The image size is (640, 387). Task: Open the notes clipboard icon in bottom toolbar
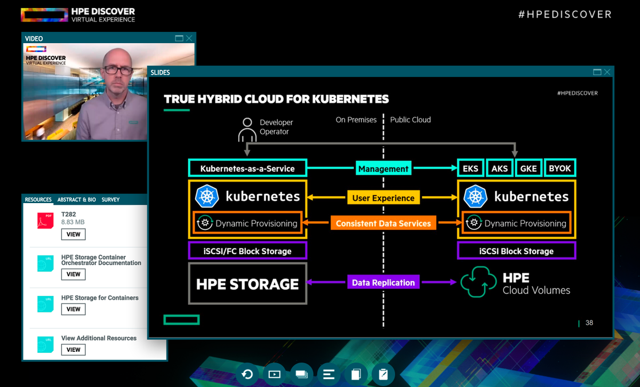[383, 374]
